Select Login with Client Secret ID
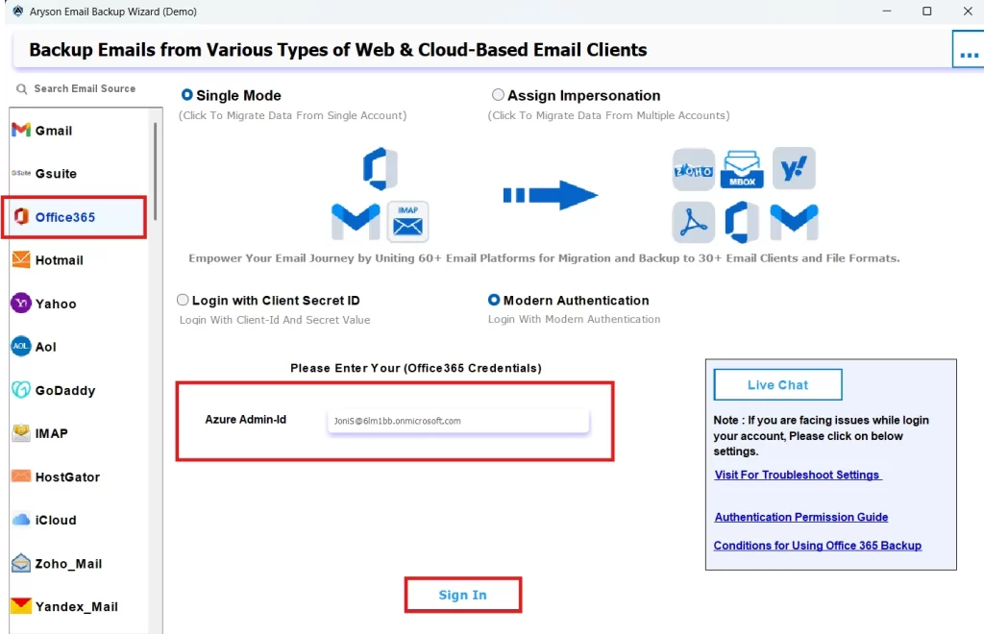 tap(183, 300)
